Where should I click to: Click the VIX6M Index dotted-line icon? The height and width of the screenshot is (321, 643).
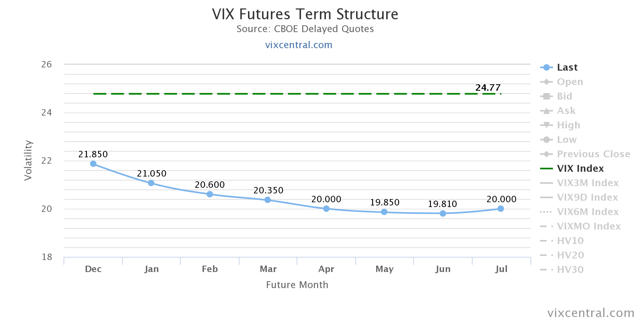click(547, 212)
